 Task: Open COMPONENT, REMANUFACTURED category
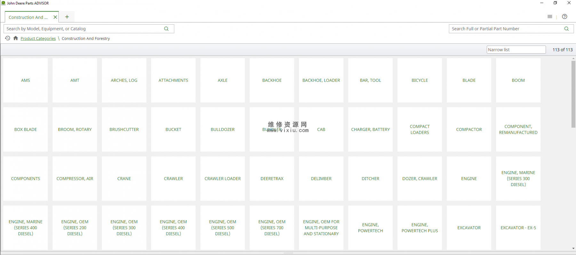point(518,130)
